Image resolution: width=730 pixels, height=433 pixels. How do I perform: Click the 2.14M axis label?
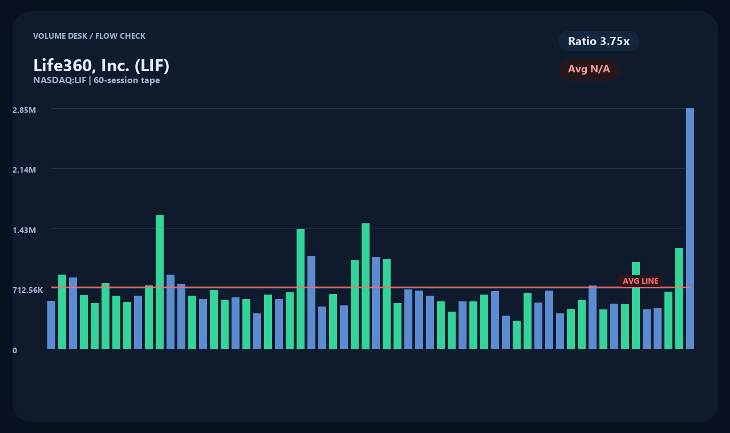(25, 170)
